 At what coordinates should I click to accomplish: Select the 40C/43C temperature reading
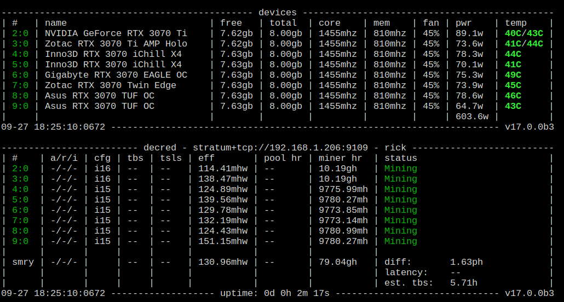(x=524, y=33)
